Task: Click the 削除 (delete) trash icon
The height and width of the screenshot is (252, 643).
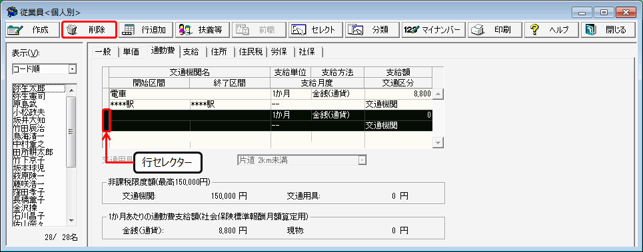Action: 72,30
